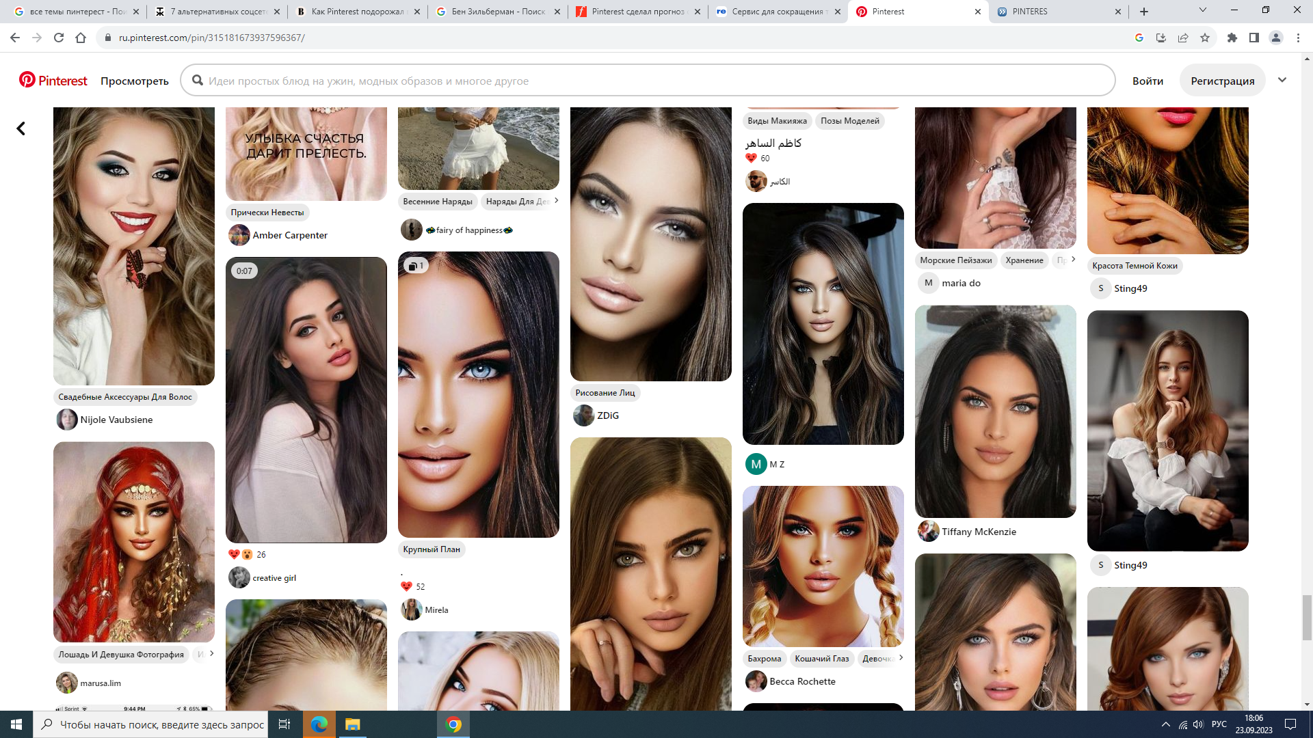Open the Прически Невесты tag
The height and width of the screenshot is (738, 1313).
coord(267,213)
